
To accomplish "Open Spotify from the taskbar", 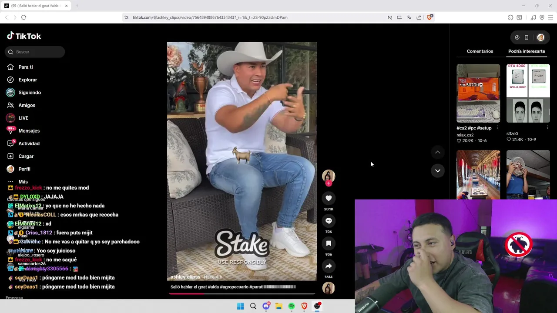I will 292,306.
